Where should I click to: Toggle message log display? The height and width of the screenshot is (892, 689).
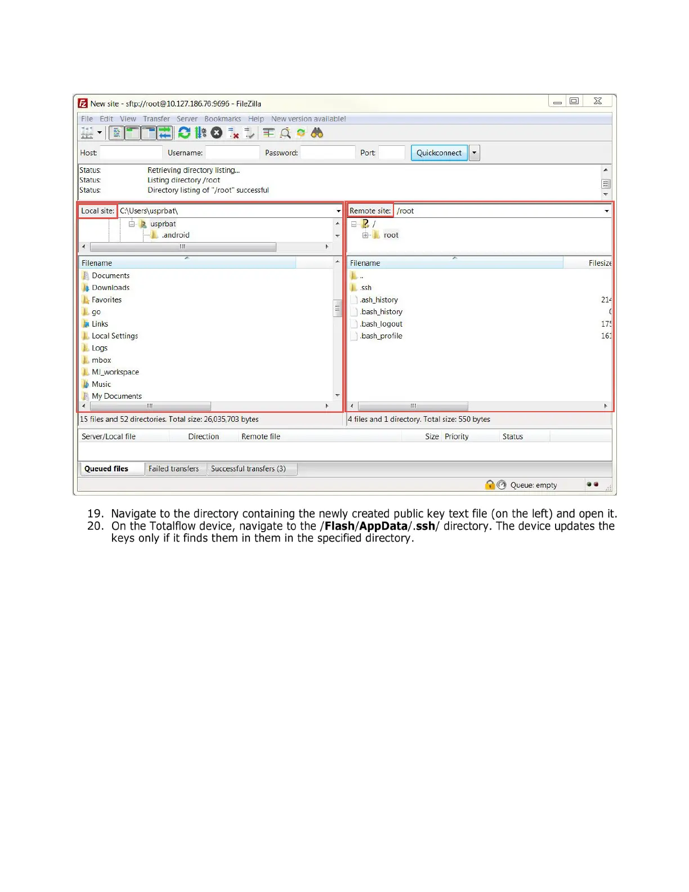(116, 133)
